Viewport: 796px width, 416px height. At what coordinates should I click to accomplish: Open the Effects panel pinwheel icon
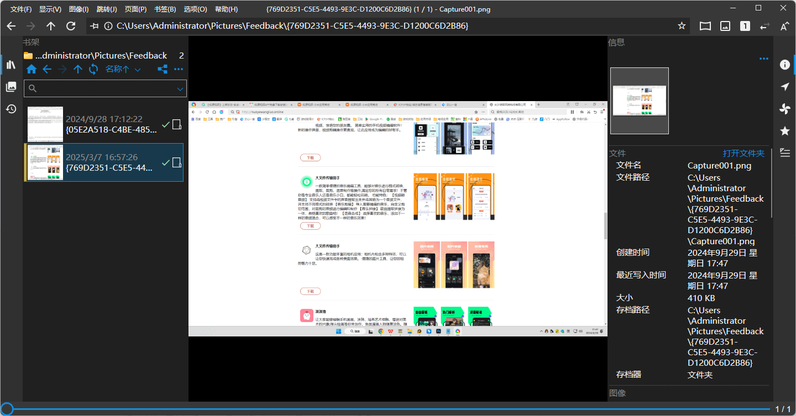click(784, 109)
